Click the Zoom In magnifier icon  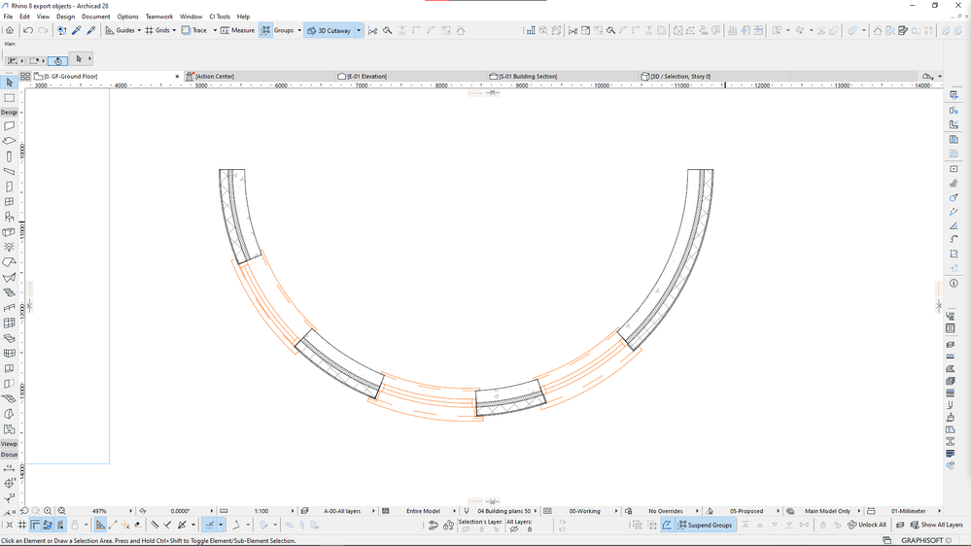coord(48,511)
